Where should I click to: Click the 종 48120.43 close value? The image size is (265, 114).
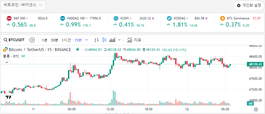click(x=151, y=50)
